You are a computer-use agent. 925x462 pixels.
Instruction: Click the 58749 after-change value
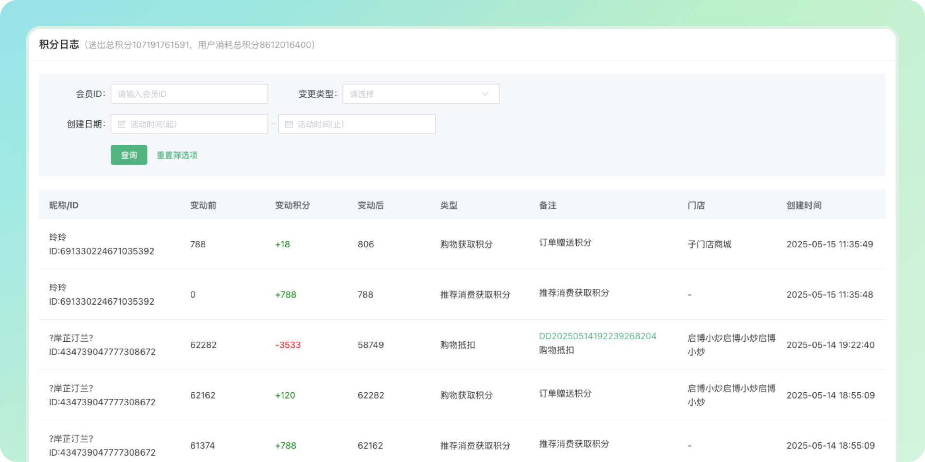[371, 345]
